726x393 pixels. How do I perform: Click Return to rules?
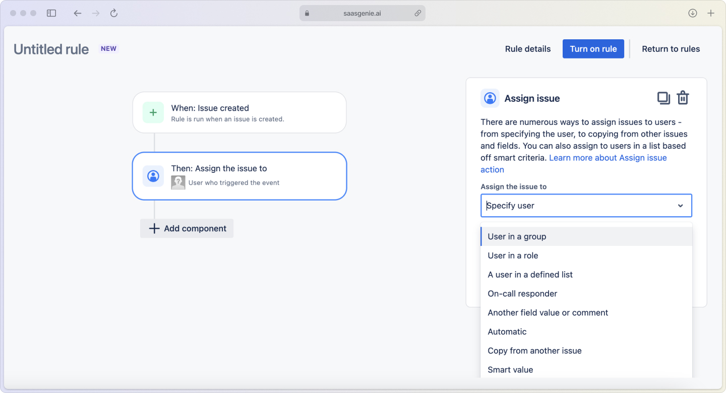pos(671,48)
